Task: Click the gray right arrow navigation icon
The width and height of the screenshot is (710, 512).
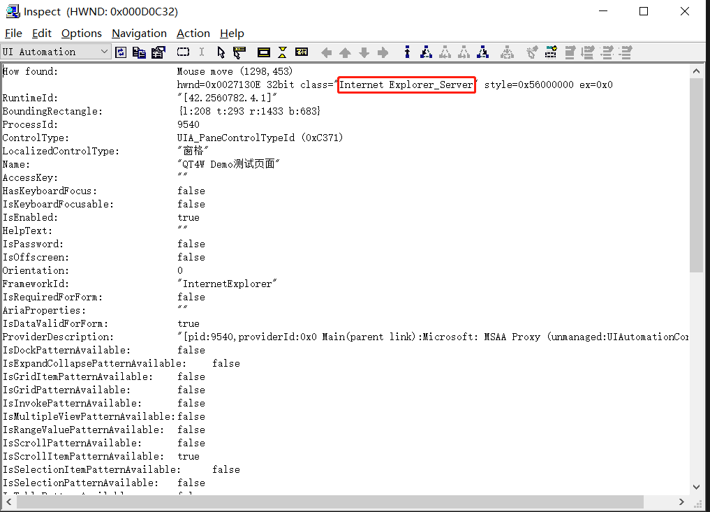Action: [383, 53]
